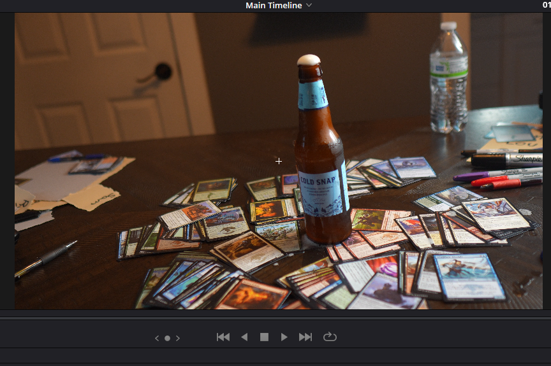
Task: Go to next marker arrow
Action: 178,338
